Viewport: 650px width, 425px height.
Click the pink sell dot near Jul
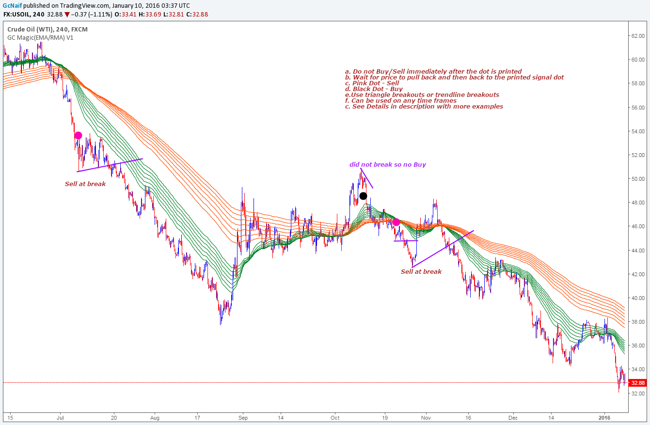coord(78,135)
